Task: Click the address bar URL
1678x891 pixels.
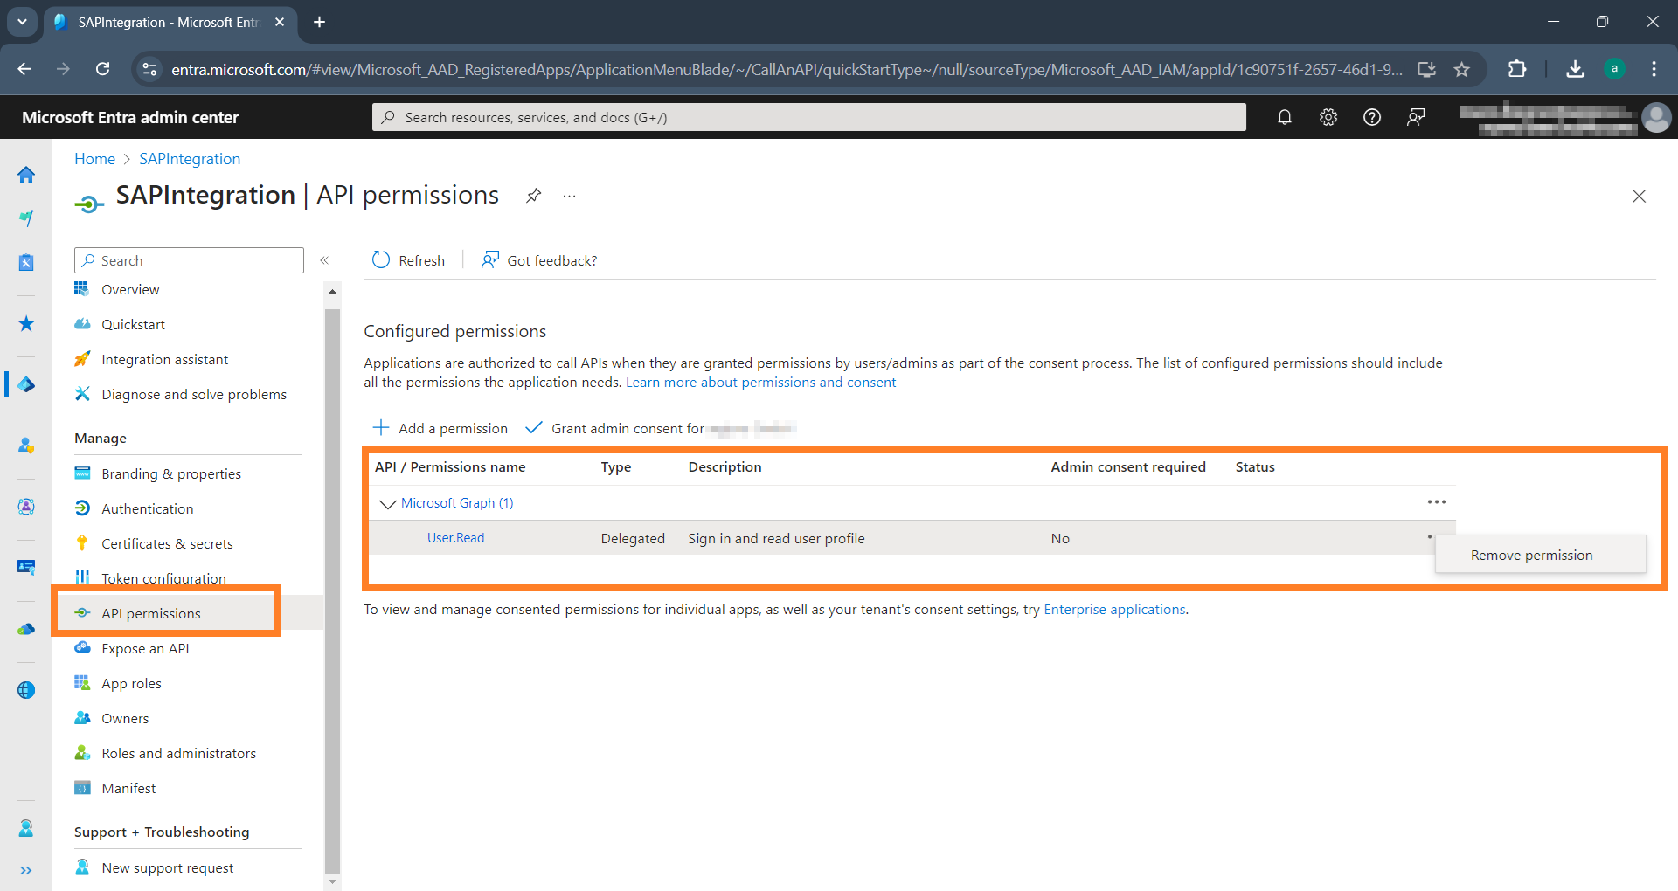Action: [x=787, y=69]
